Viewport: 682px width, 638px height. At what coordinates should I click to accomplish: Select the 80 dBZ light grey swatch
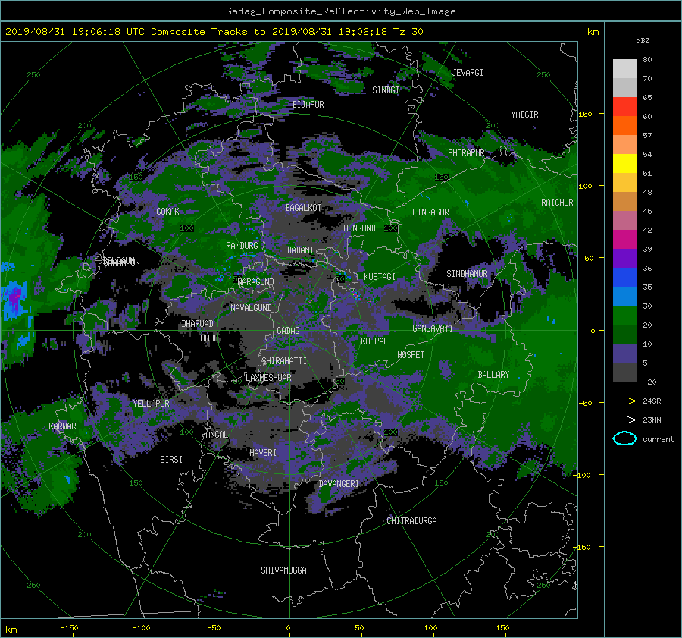(x=624, y=68)
